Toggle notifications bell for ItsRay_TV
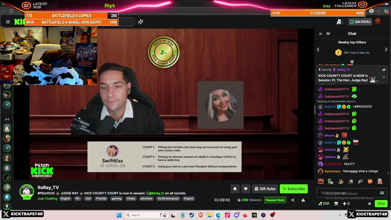The width and height of the screenshot is (391, 220). (235, 189)
